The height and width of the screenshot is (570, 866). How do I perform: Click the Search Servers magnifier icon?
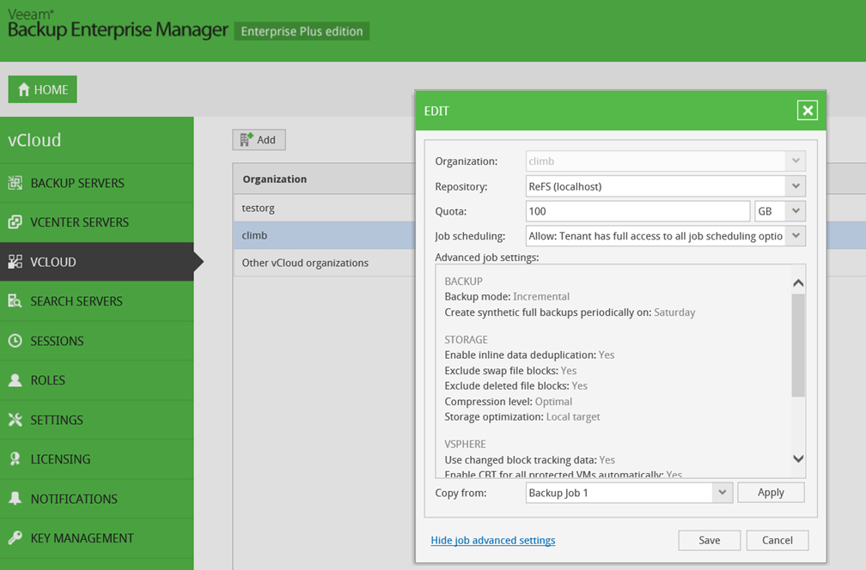point(15,300)
